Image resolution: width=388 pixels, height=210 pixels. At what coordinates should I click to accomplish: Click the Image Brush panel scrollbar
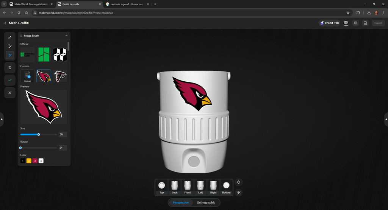click(68, 46)
